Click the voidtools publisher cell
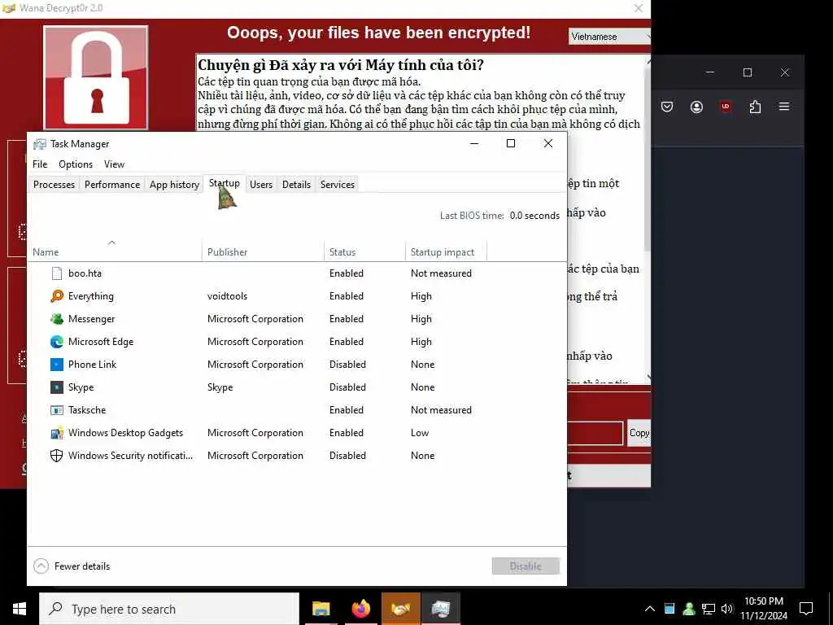833x625 pixels. (228, 296)
